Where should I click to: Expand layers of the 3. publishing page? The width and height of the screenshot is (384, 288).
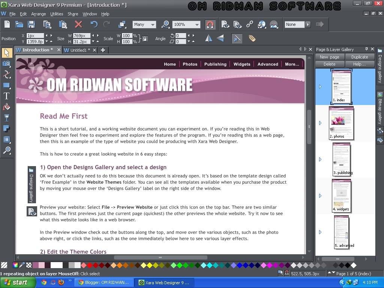pos(320,159)
